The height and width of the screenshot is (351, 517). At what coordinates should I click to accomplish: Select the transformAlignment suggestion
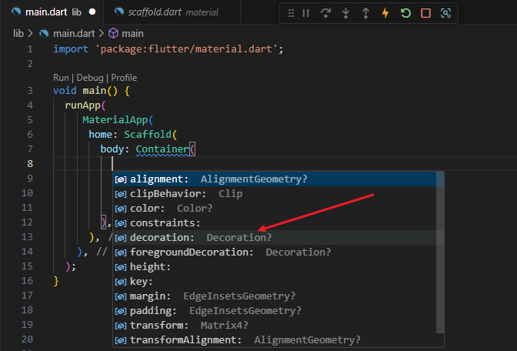pos(275,339)
